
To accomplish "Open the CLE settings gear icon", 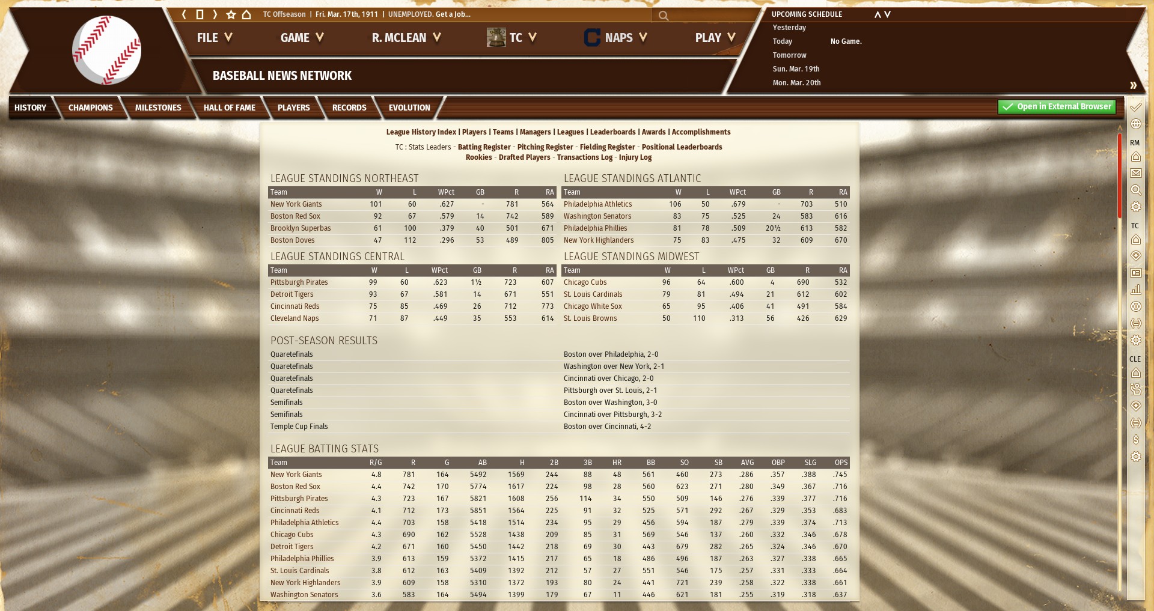I will [1135, 457].
